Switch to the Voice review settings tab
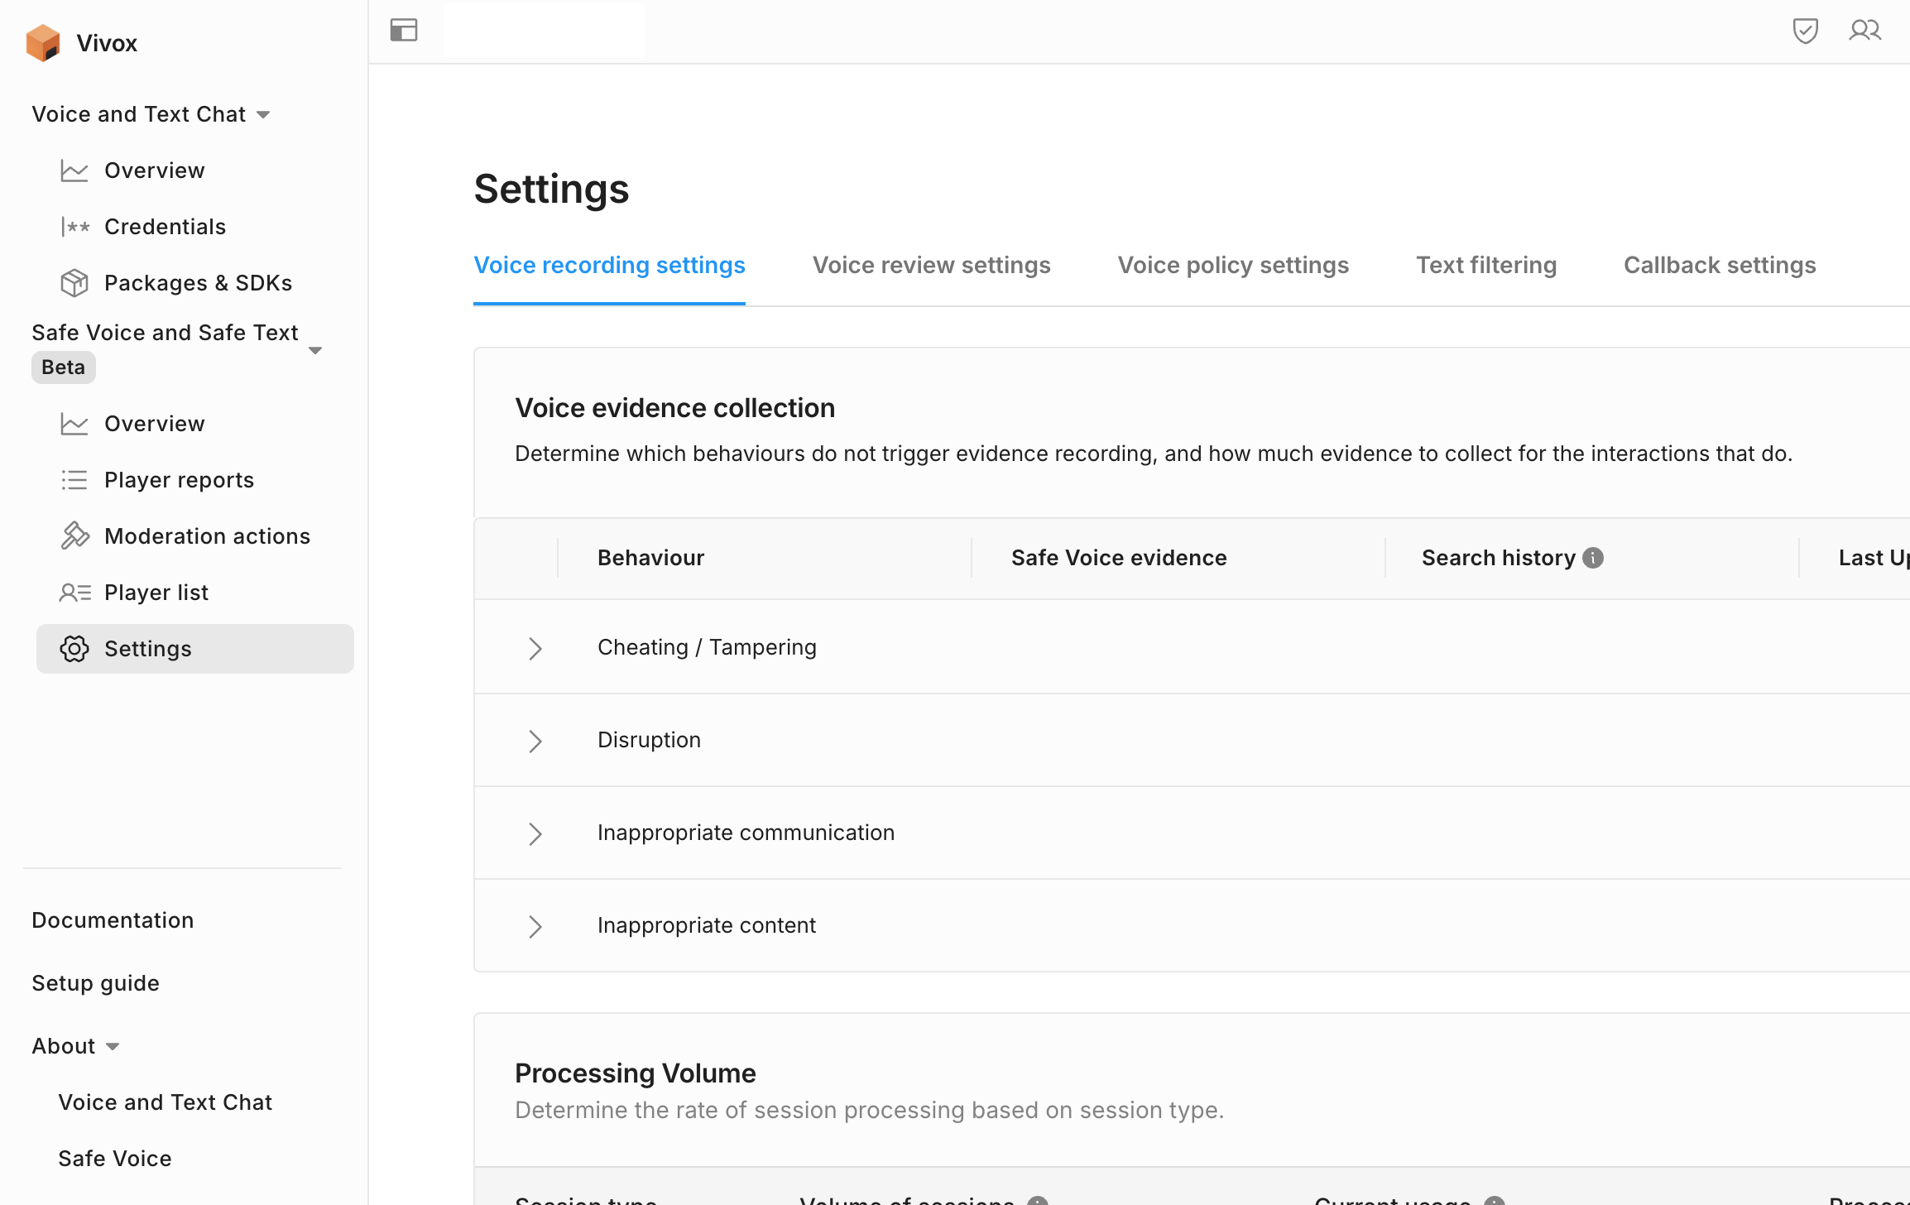Viewport: 1910px width, 1205px height. click(931, 265)
